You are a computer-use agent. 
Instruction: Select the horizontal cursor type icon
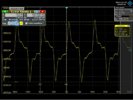click(x=10, y=23)
